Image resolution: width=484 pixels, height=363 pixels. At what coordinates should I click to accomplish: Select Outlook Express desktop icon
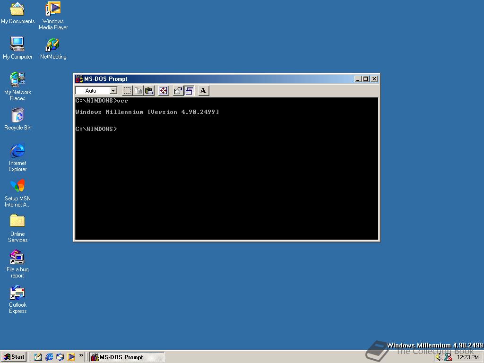click(x=17, y=299)
